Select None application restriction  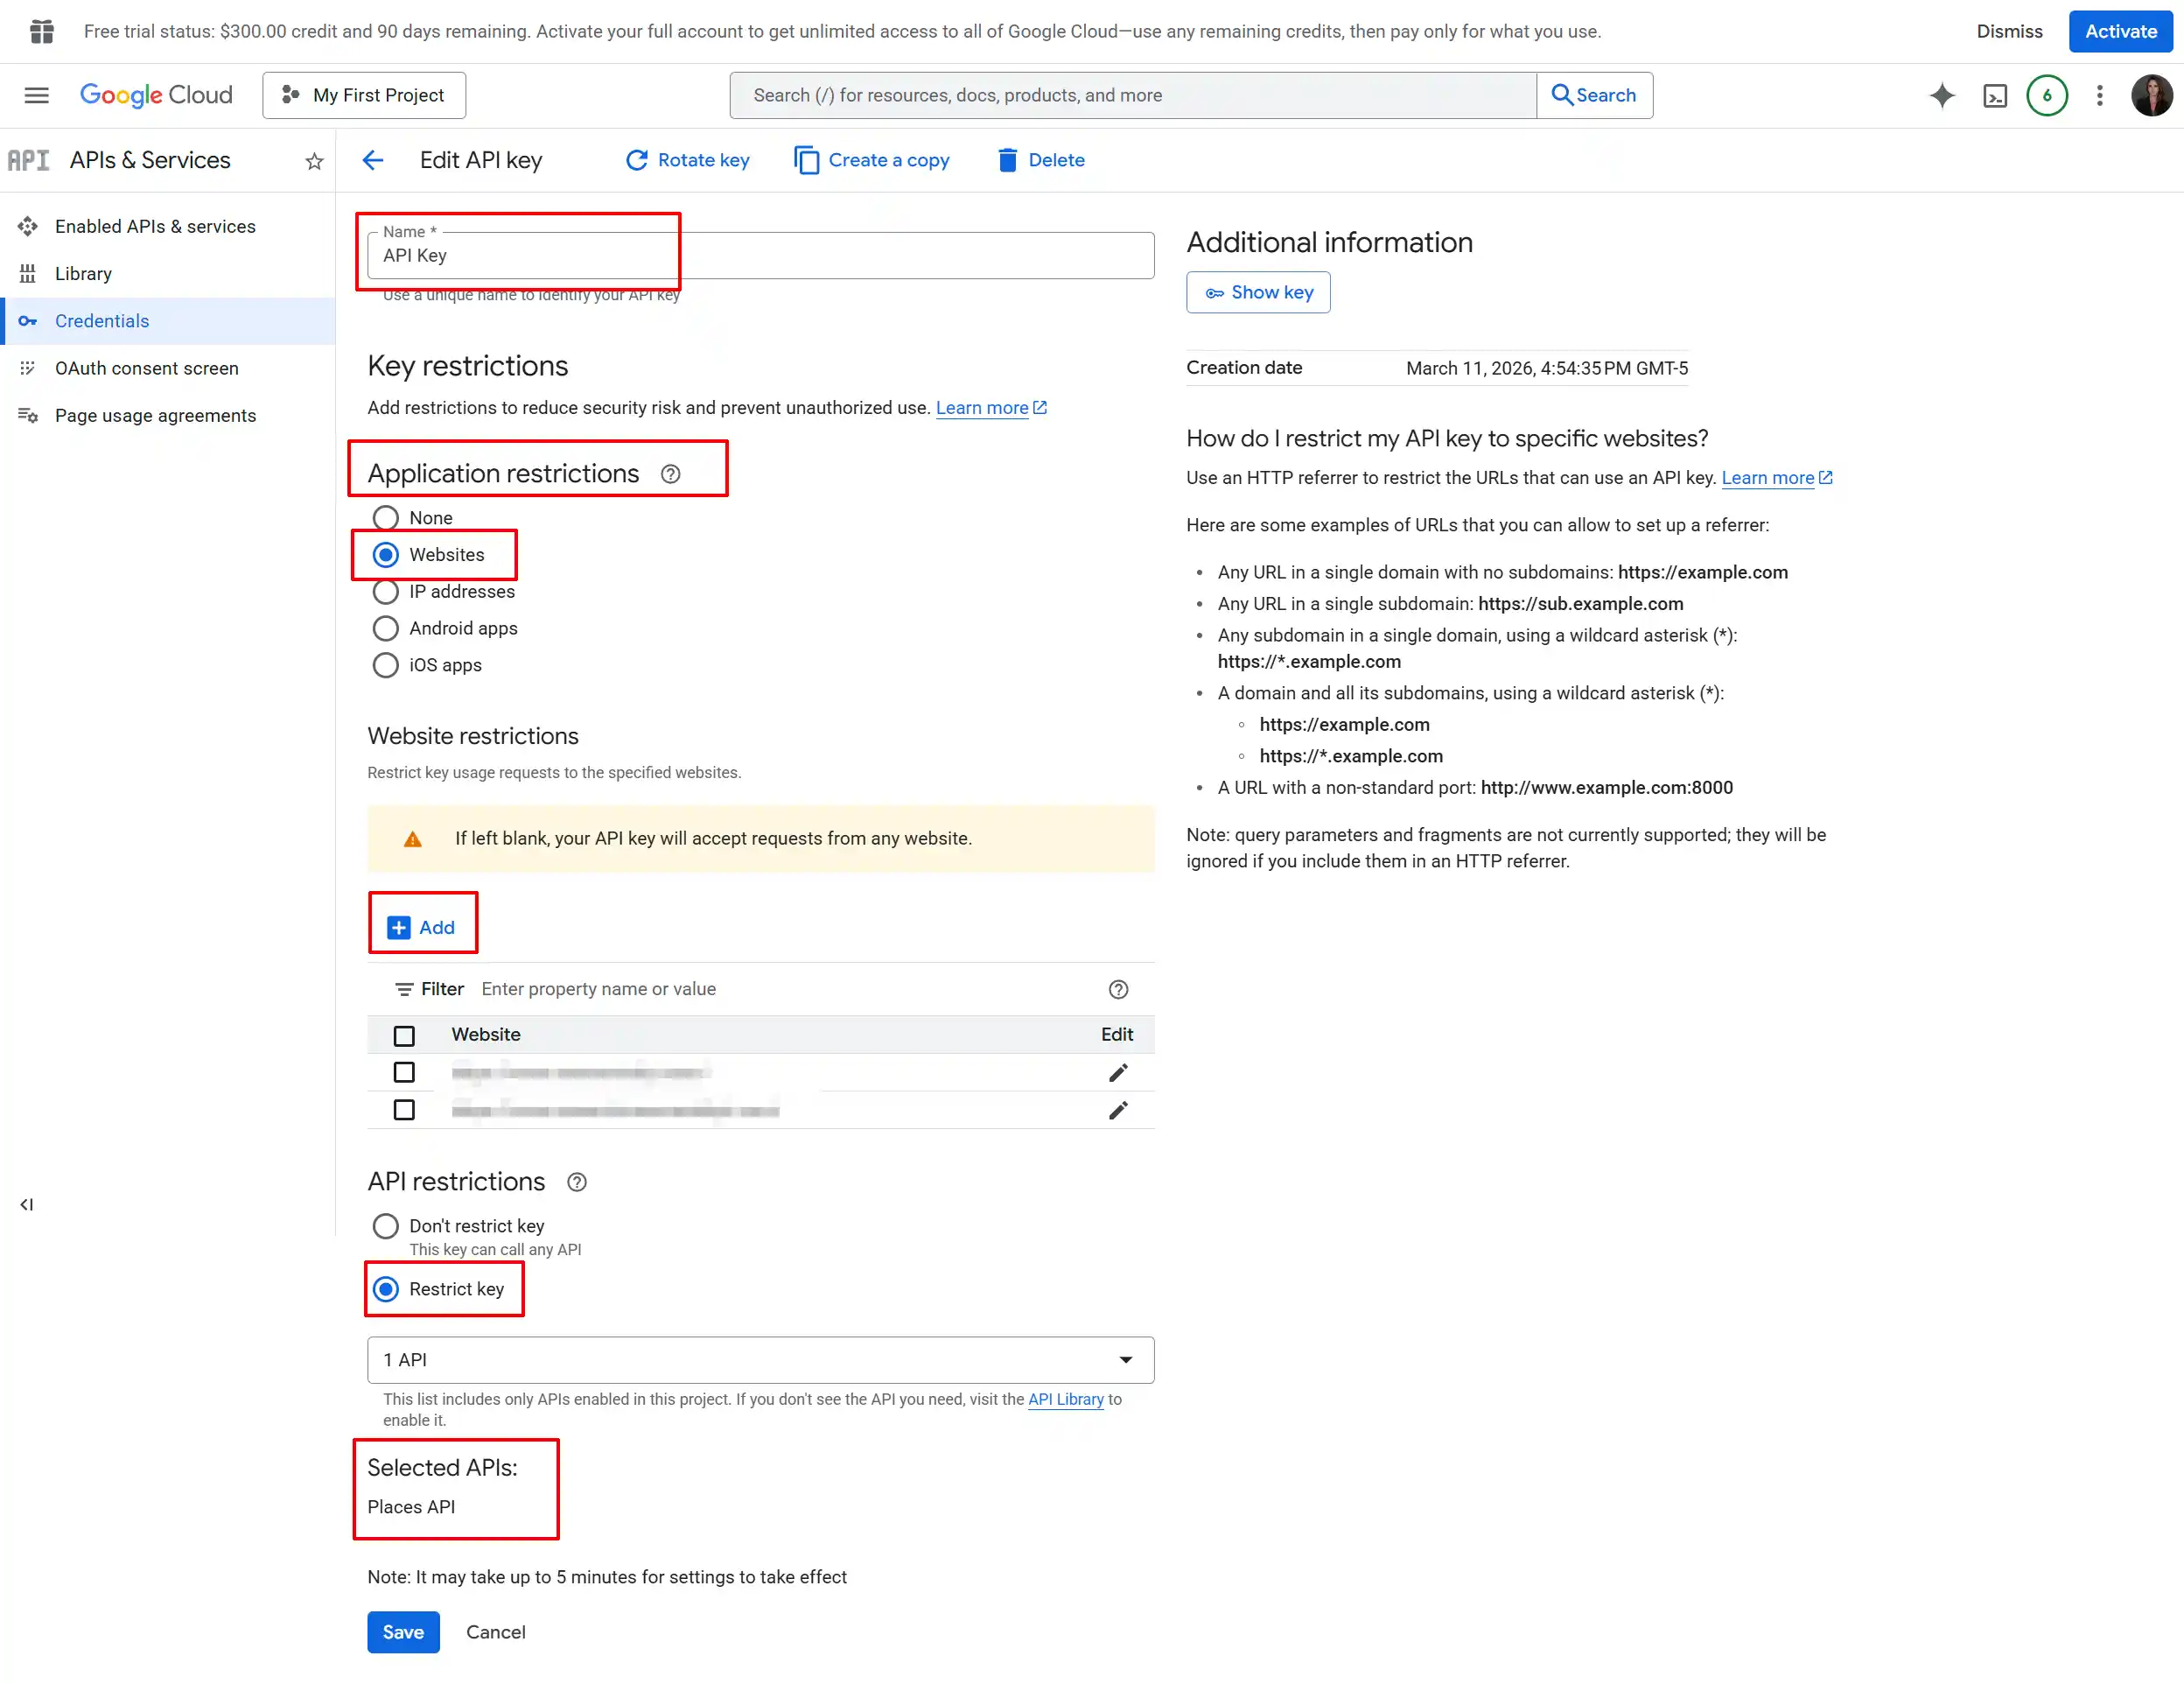coord(385,518)
